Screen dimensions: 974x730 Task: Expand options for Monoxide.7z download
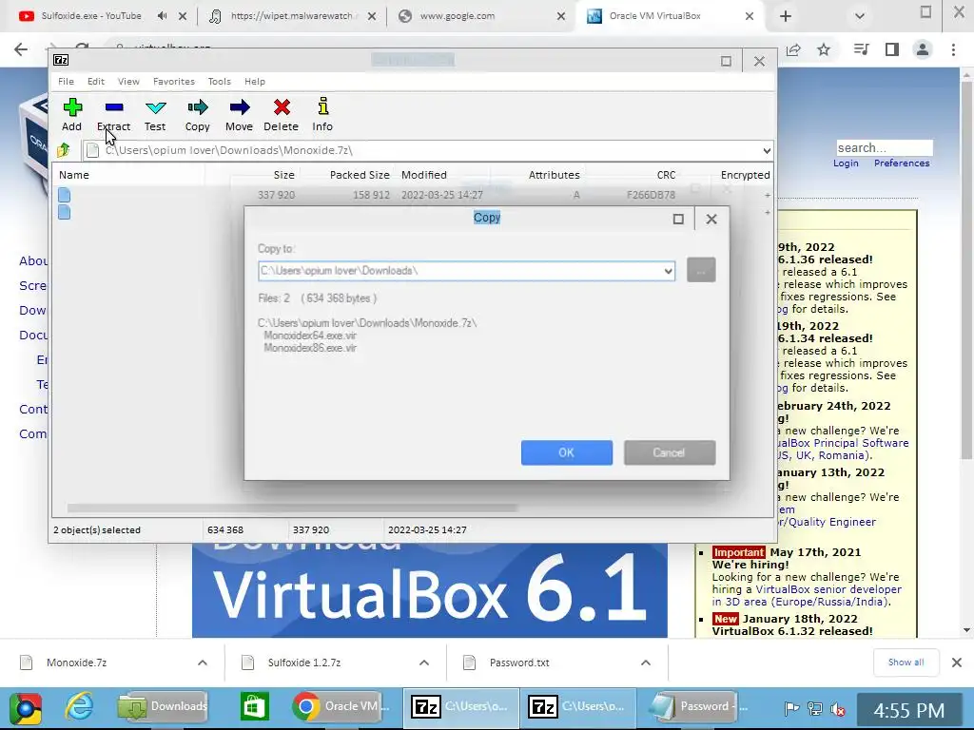pos(203,663)
